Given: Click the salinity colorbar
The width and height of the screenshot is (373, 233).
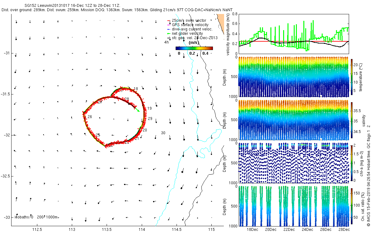Looking at the screenshot, I should point(352,121).
